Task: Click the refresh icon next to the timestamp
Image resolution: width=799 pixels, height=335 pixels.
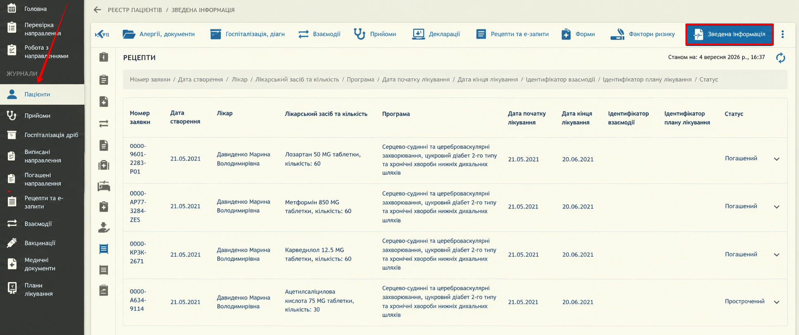Action: (x=780, y=58)
